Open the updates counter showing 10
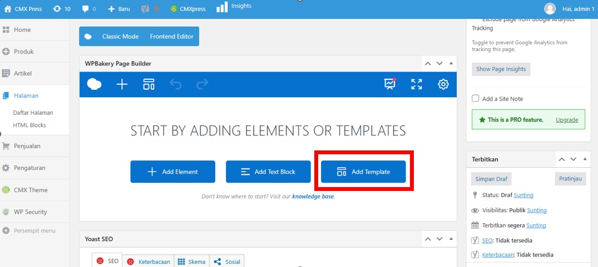Screen dimensions: 598x267 62,9
